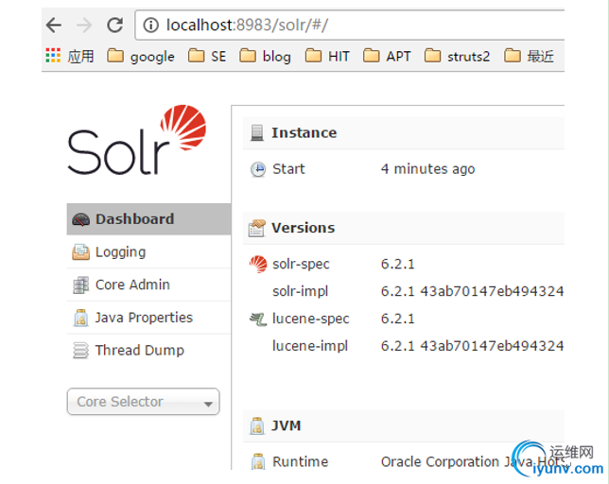Screen dimensions: 609x484
Task: Open the 最近 bookmark folder
Action: (529, 57)
